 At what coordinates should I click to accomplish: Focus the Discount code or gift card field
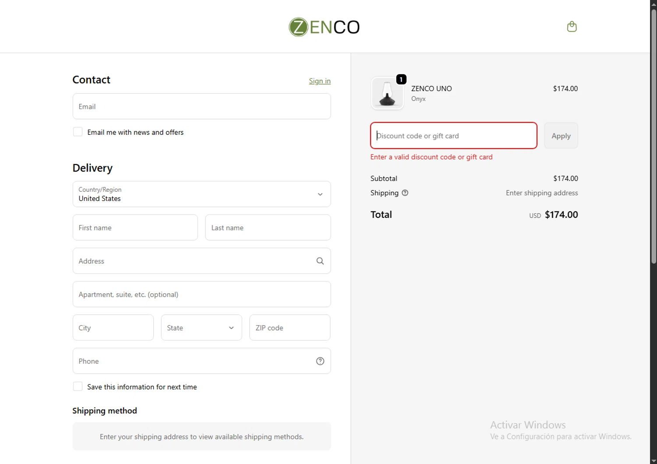tap(454, 136)
